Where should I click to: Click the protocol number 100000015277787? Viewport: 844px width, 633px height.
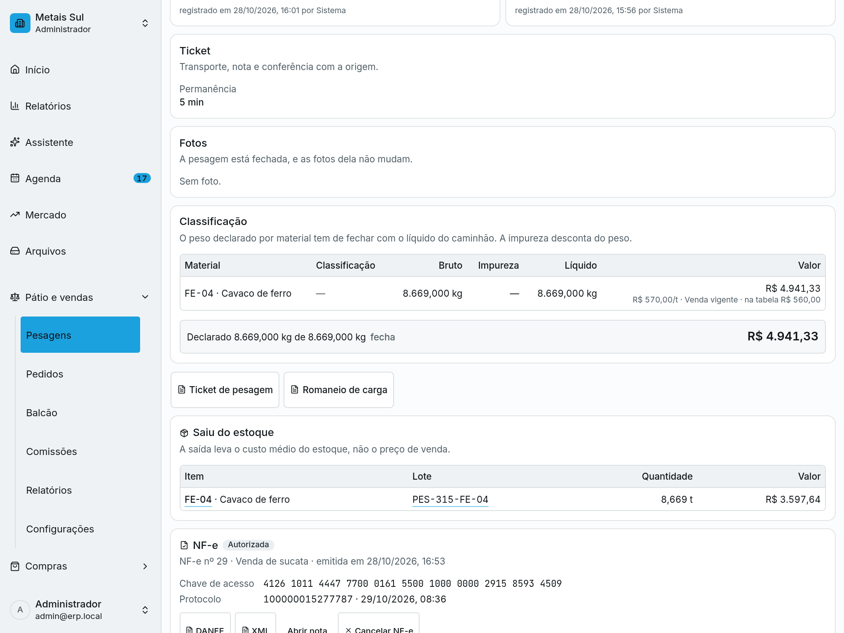pos(308,599)
